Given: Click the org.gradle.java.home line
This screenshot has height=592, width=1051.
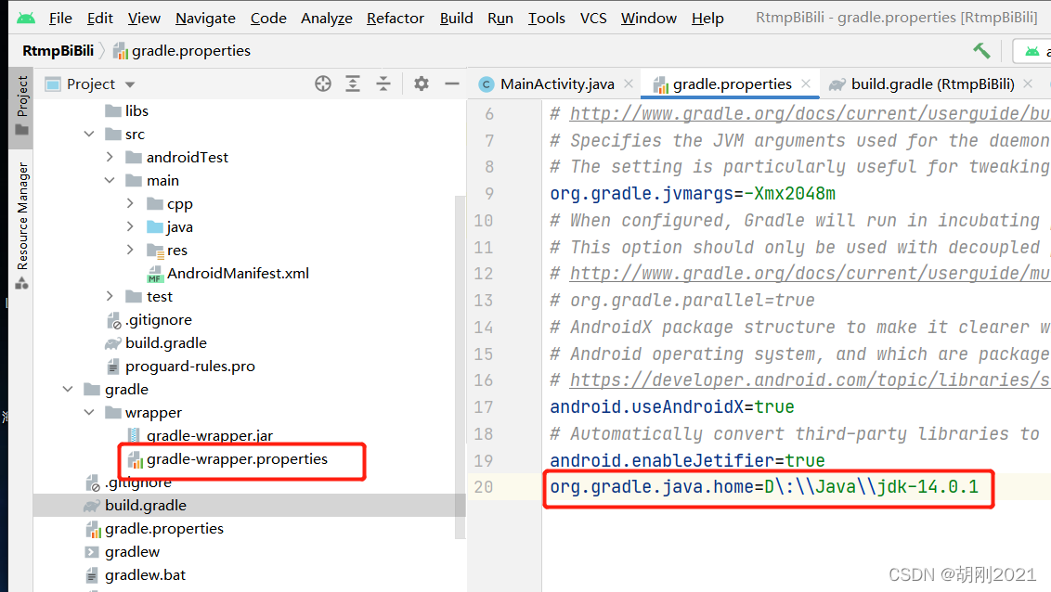Looking at the screenshot, I should point(764,487).
